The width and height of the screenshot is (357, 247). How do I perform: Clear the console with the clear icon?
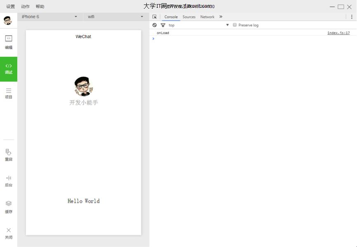pyautogui.click(x=155, y=25)
